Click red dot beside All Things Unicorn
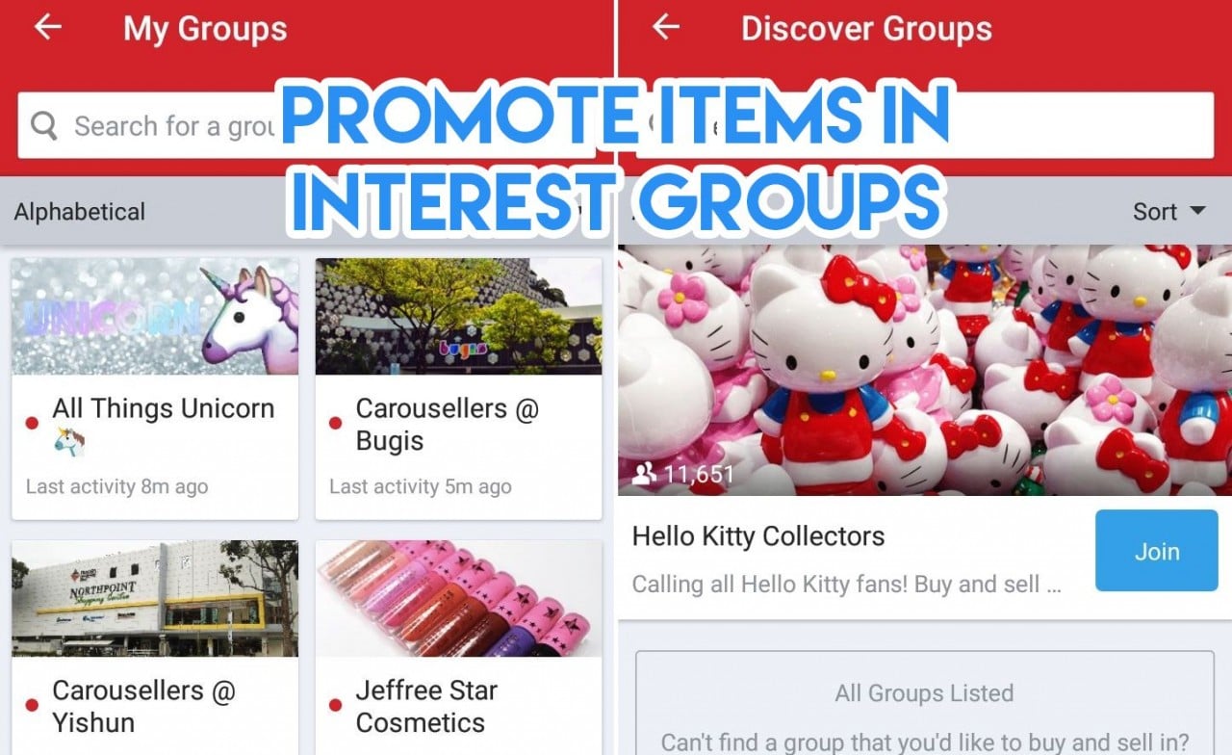1232x755 pixels. tap(32, 423)
